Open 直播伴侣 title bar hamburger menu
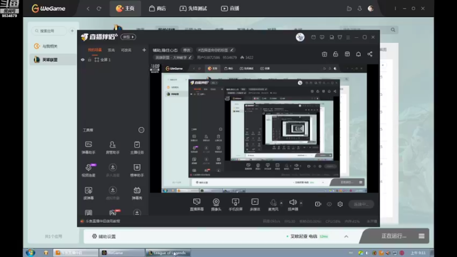The height and width of the screenshot is (257, 457). pos(348,37)
